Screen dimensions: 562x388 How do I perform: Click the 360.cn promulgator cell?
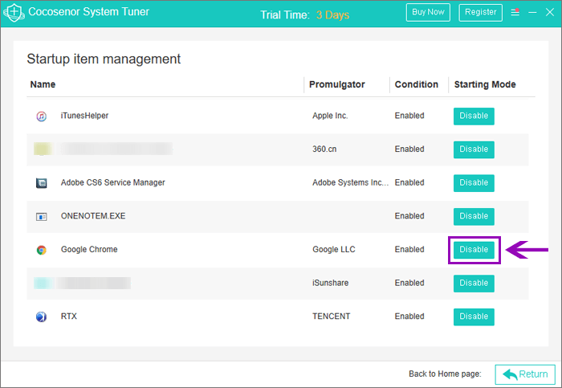tap(324, 149)
